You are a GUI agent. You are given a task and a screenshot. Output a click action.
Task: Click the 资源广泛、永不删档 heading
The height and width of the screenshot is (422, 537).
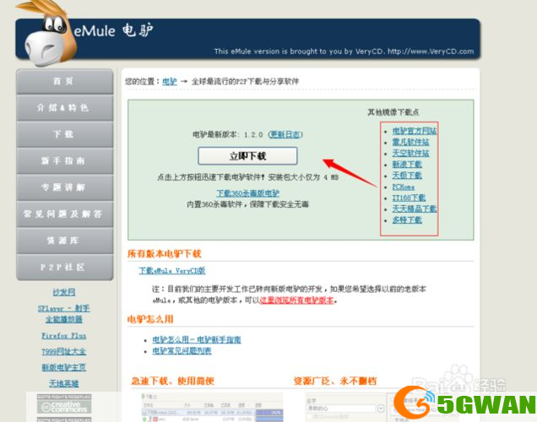335,381
